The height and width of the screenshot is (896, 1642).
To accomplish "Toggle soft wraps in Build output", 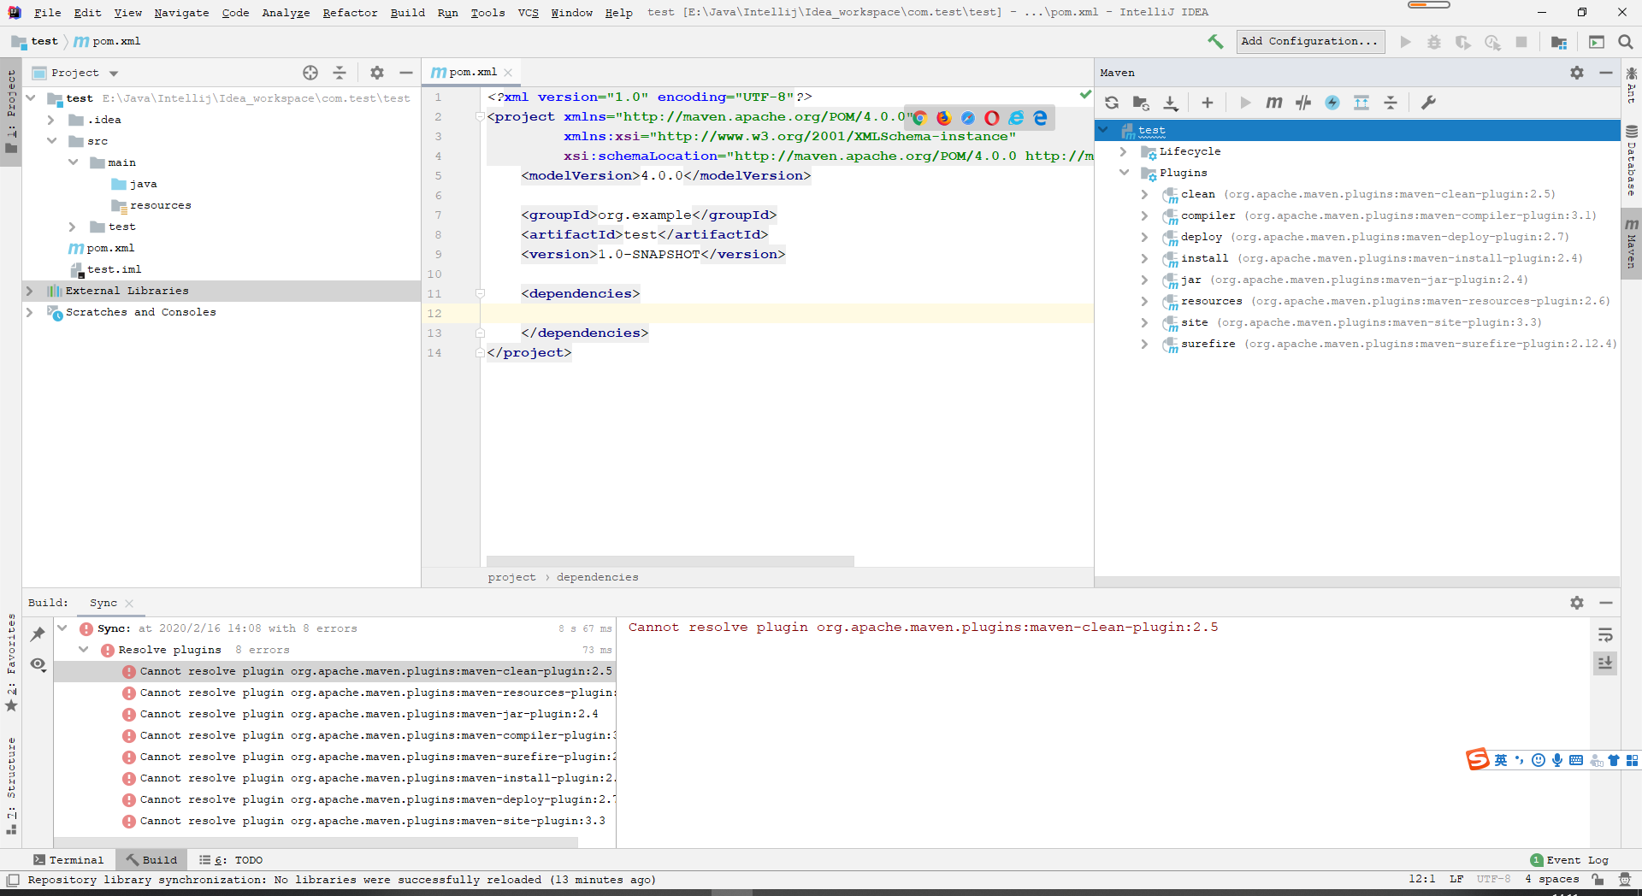I will click(x=1605, y=635).
